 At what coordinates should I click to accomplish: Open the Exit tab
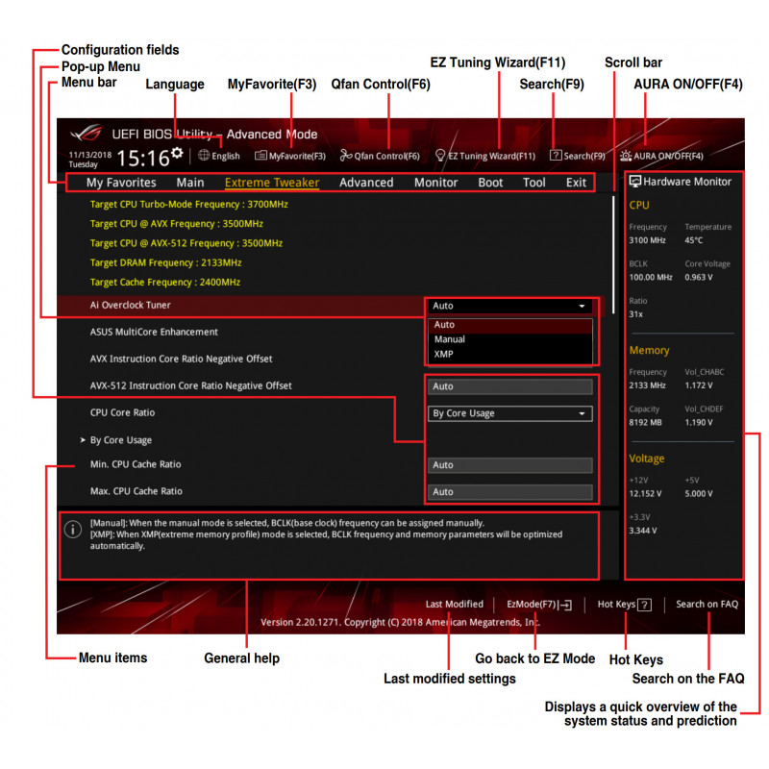tap(576, 183)
